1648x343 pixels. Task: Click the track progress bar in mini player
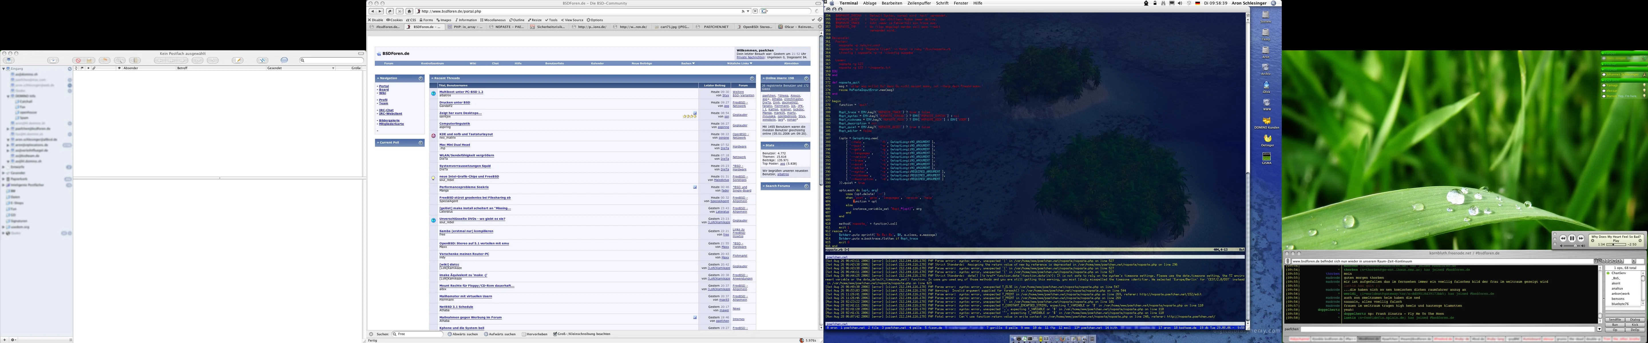click(x=1616, y=245)
